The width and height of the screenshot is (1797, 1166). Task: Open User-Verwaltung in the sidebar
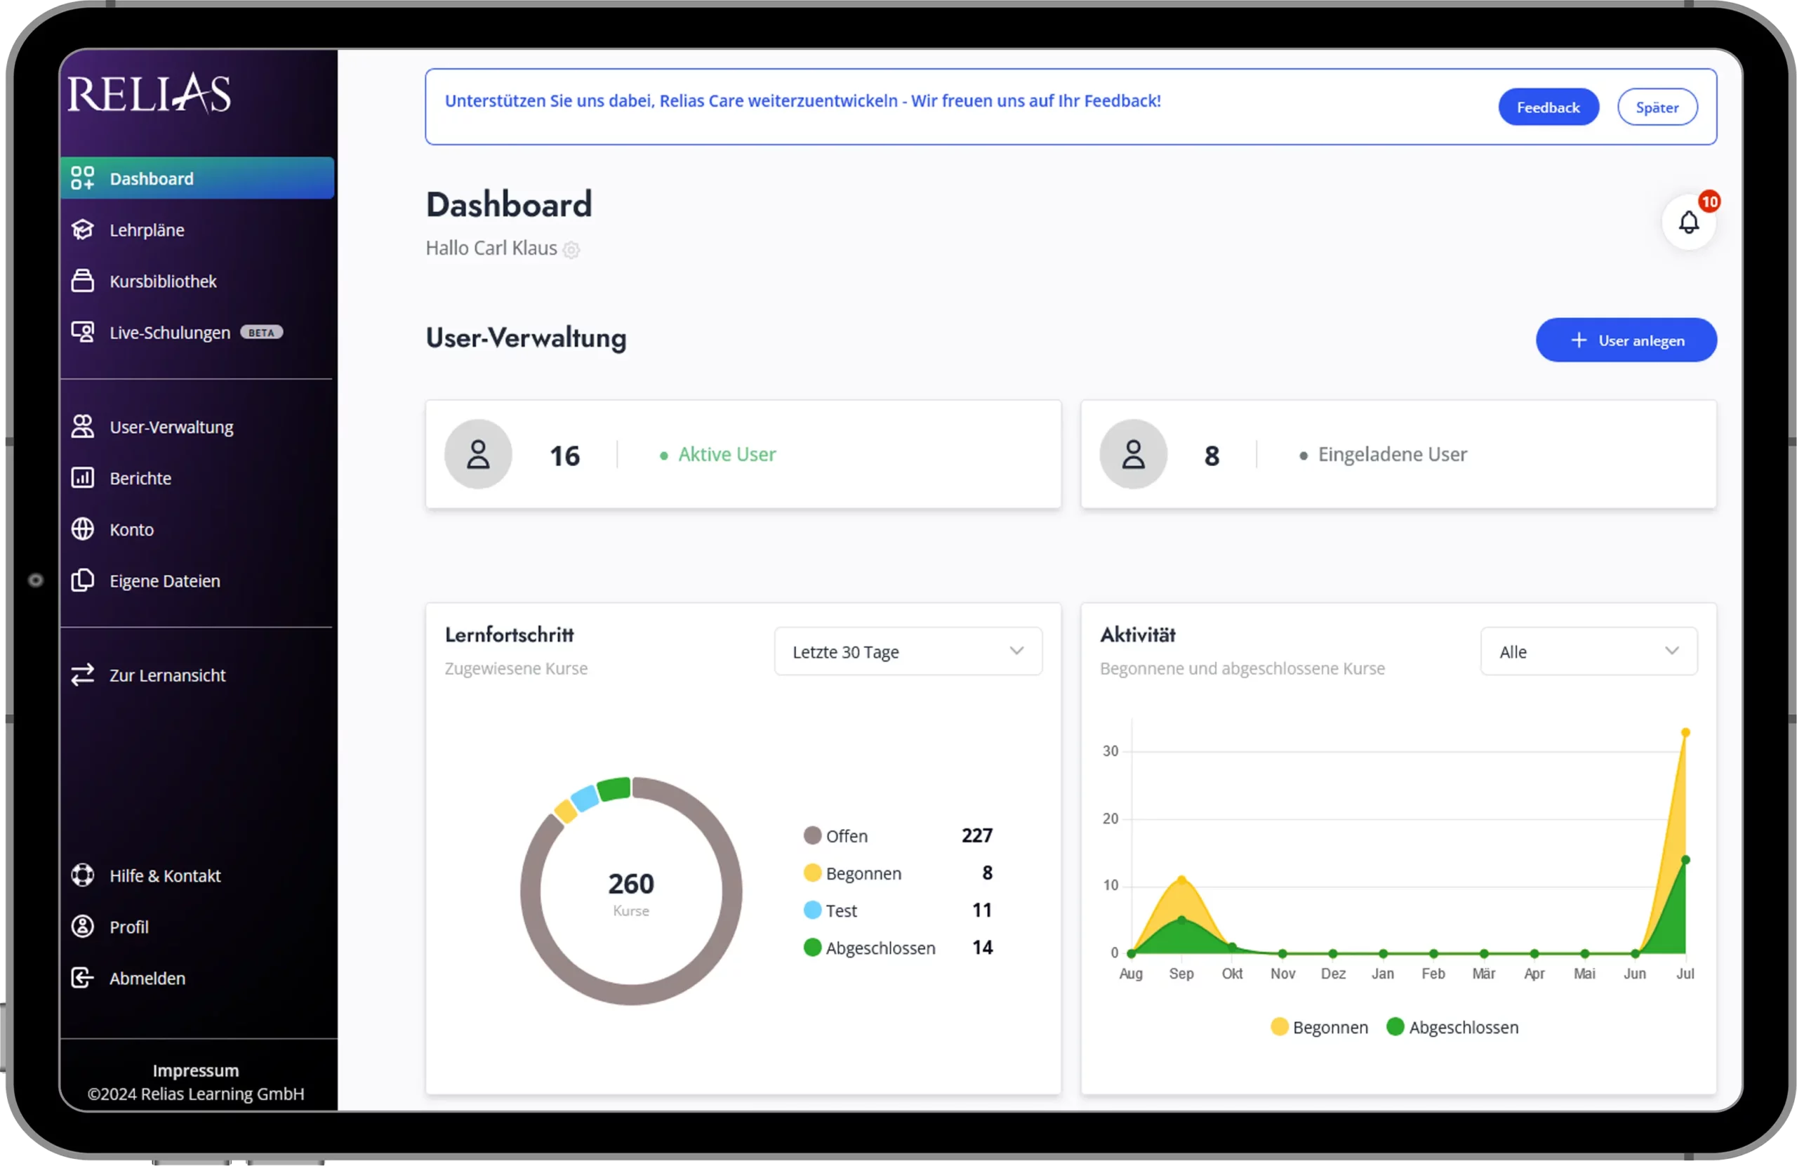pos(171,427)
